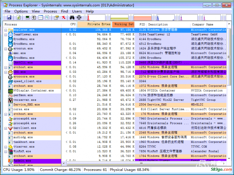234x175 pixels.
Task: Open the System Information toolbar icon
Action: tap(27, 18)
